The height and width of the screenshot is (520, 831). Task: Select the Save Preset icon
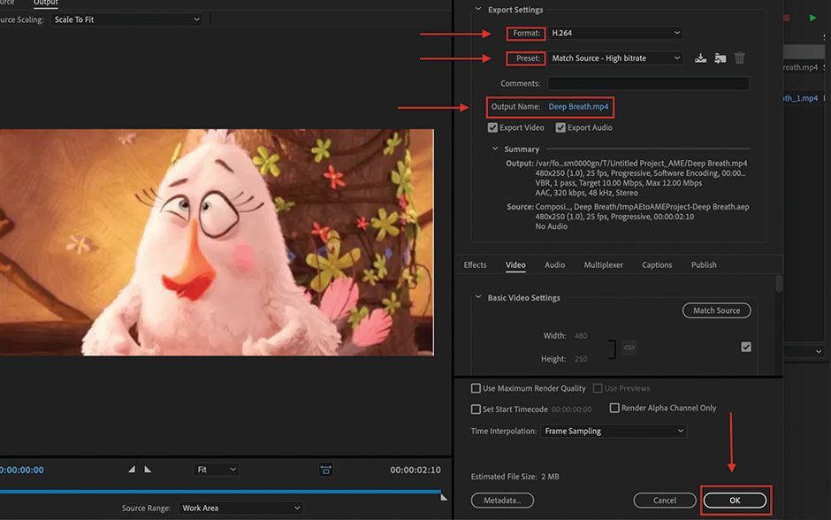(x=700, y=57)
